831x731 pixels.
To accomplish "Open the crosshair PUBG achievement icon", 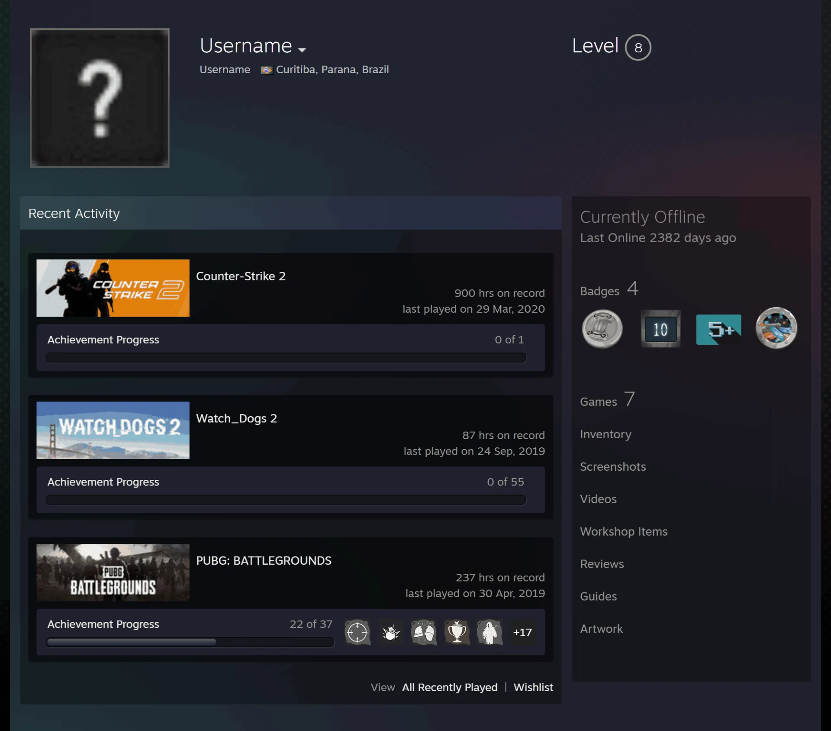I will click(358, 632).
